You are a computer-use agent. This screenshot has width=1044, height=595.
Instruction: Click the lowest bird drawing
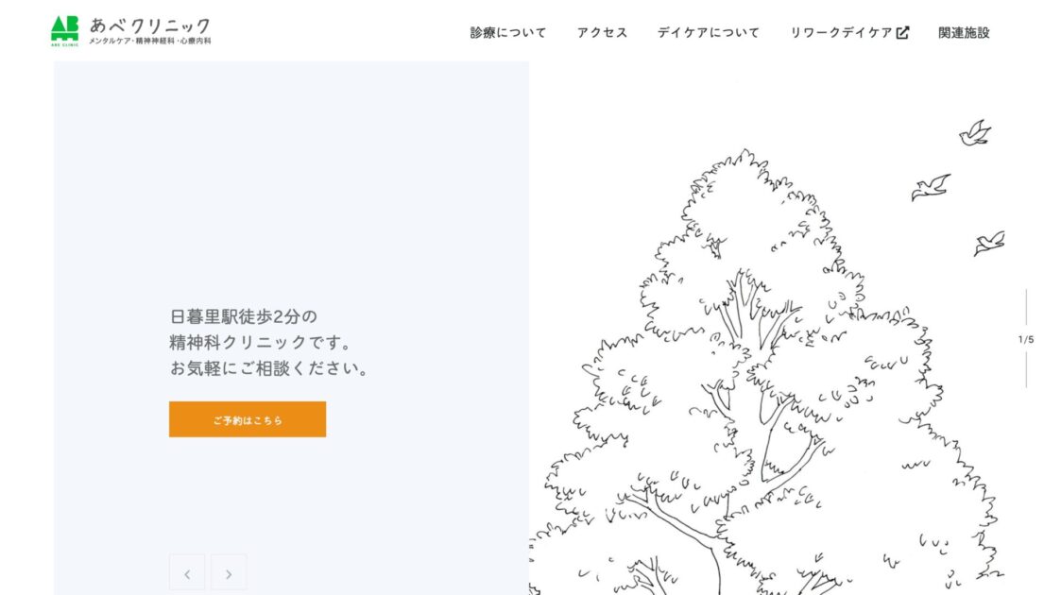989,243
